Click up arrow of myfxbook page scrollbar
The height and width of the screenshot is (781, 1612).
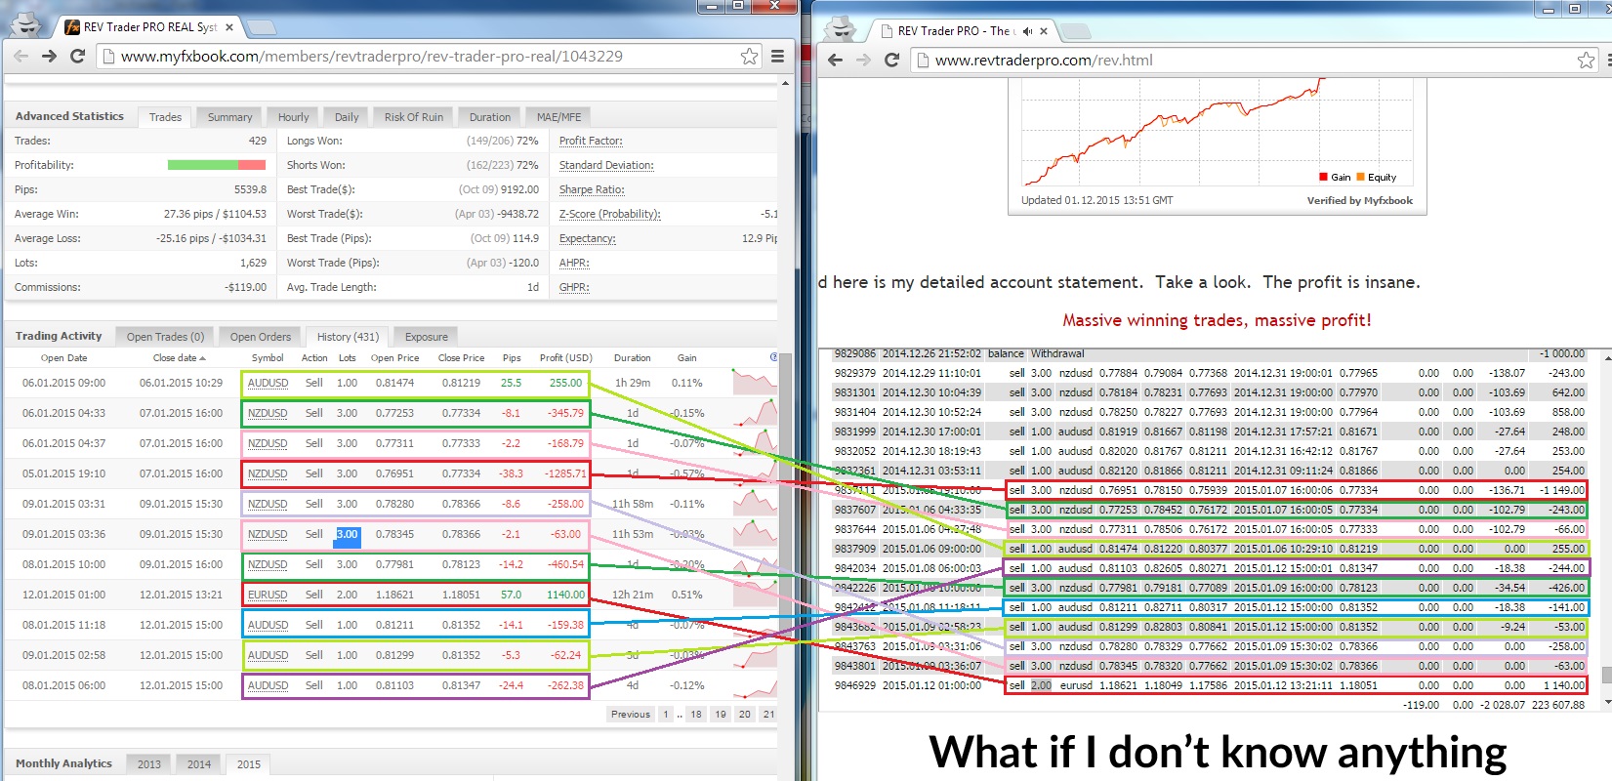click(786, 84)
